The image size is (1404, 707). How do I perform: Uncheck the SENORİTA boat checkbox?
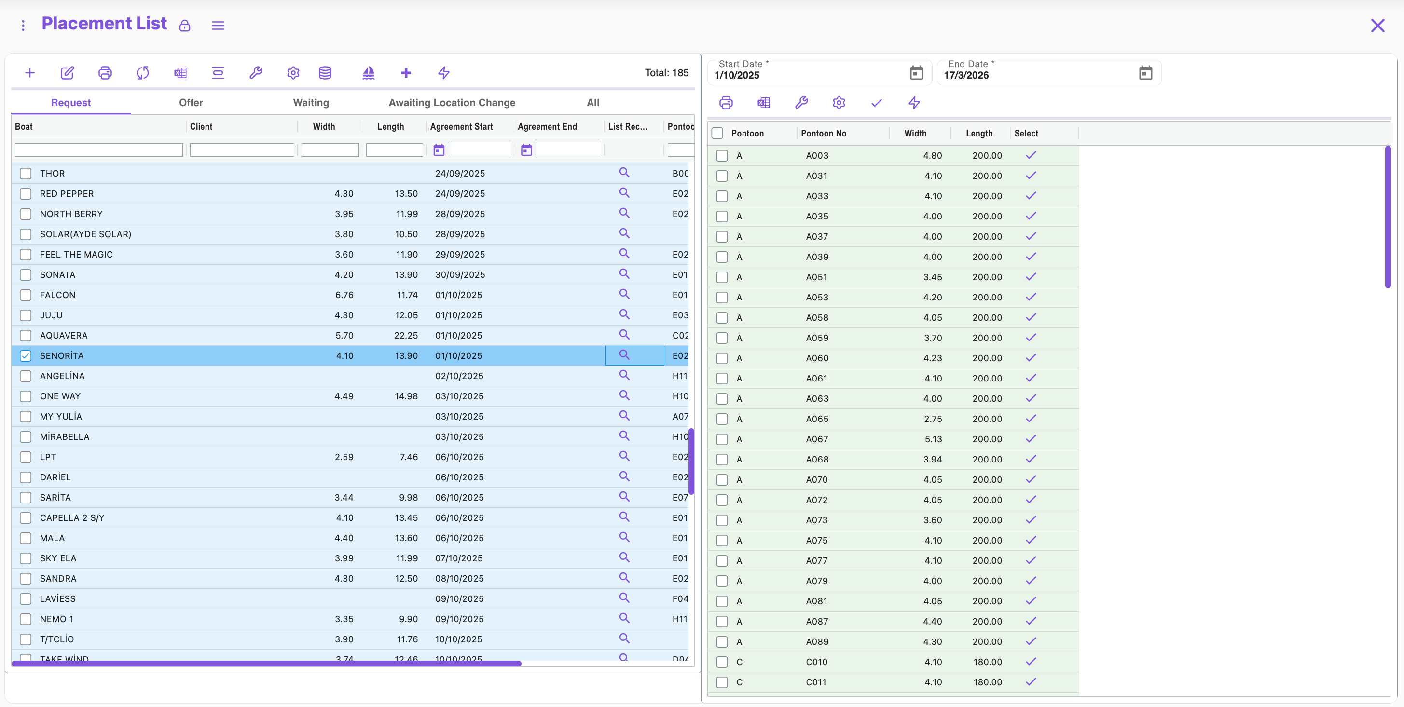pyautogui.click(x=26, y=356)
